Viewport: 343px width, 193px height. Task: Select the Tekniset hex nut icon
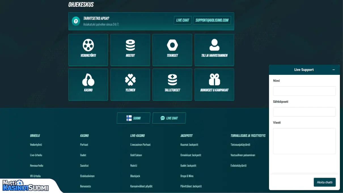click(172, 45)
